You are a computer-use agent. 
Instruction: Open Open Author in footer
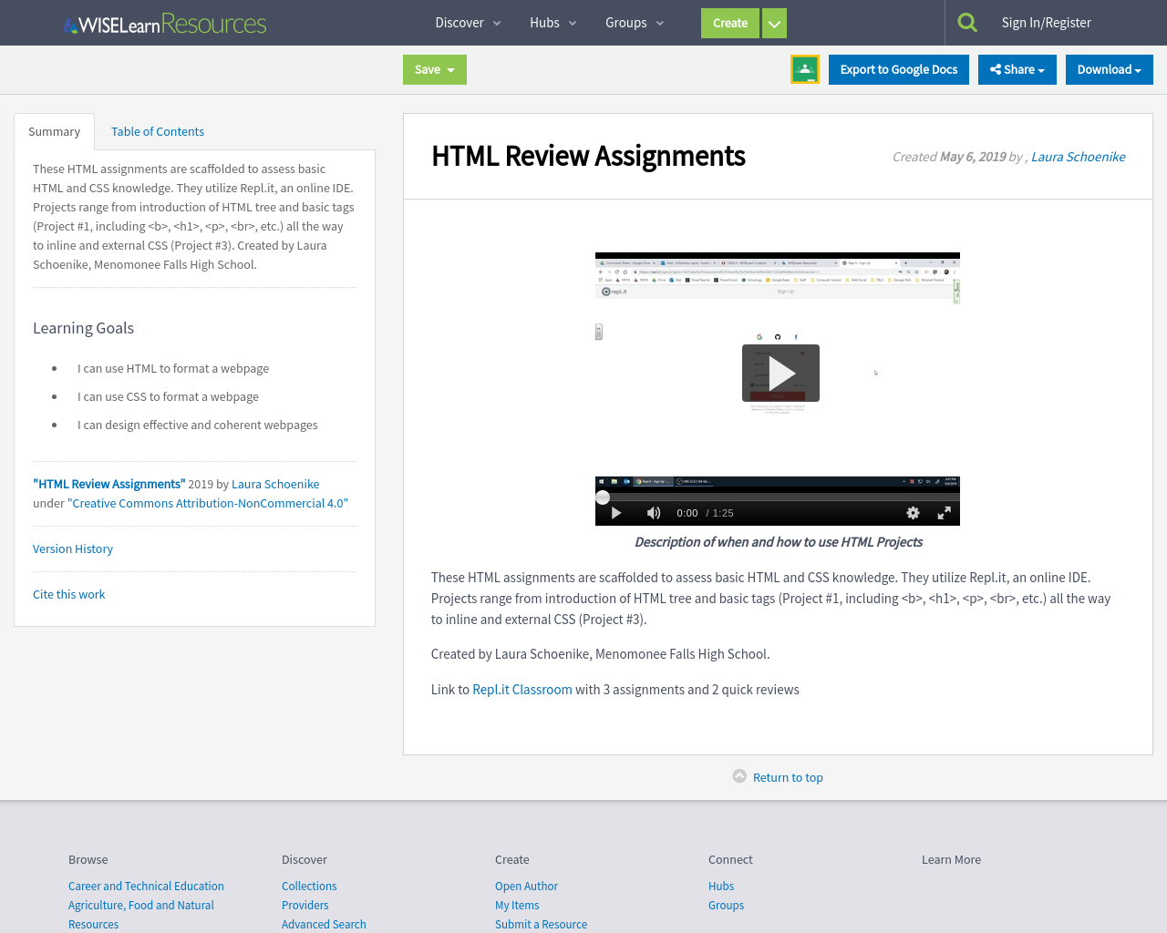point(526,886)
